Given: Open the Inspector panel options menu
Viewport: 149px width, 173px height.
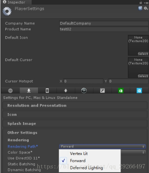Looking at the screenshot, I should click(x=146, y=3).
